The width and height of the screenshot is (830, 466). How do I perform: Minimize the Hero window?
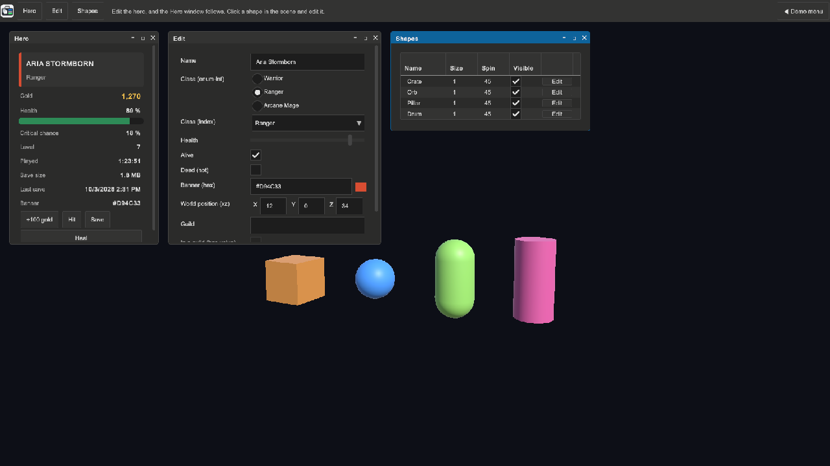click(133, 38)
